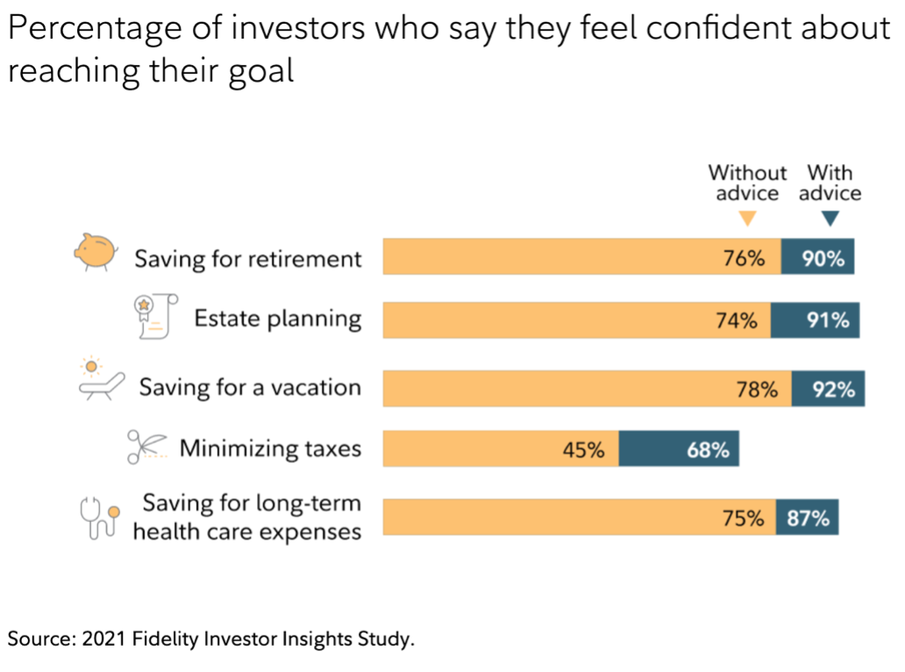Screen dimensions: 905x672
Task: Click the Minimizing taxes label
Action: (270, 448)
